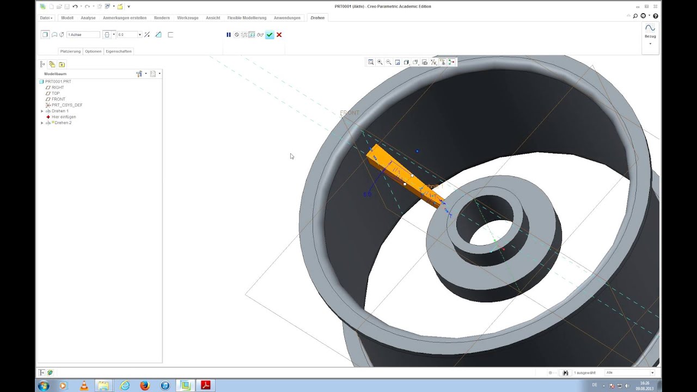Screen dimensions: 697x392
Task: Confirm the revolve with the green checkmark
Action: (270, 35)
